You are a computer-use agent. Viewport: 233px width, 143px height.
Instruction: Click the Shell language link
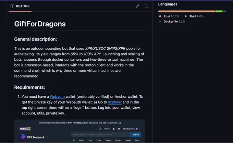point(196,16)
